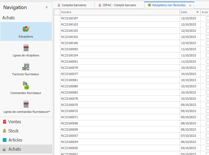Open the Lignes de commandes fournisseurs icon

coord(26,104)
